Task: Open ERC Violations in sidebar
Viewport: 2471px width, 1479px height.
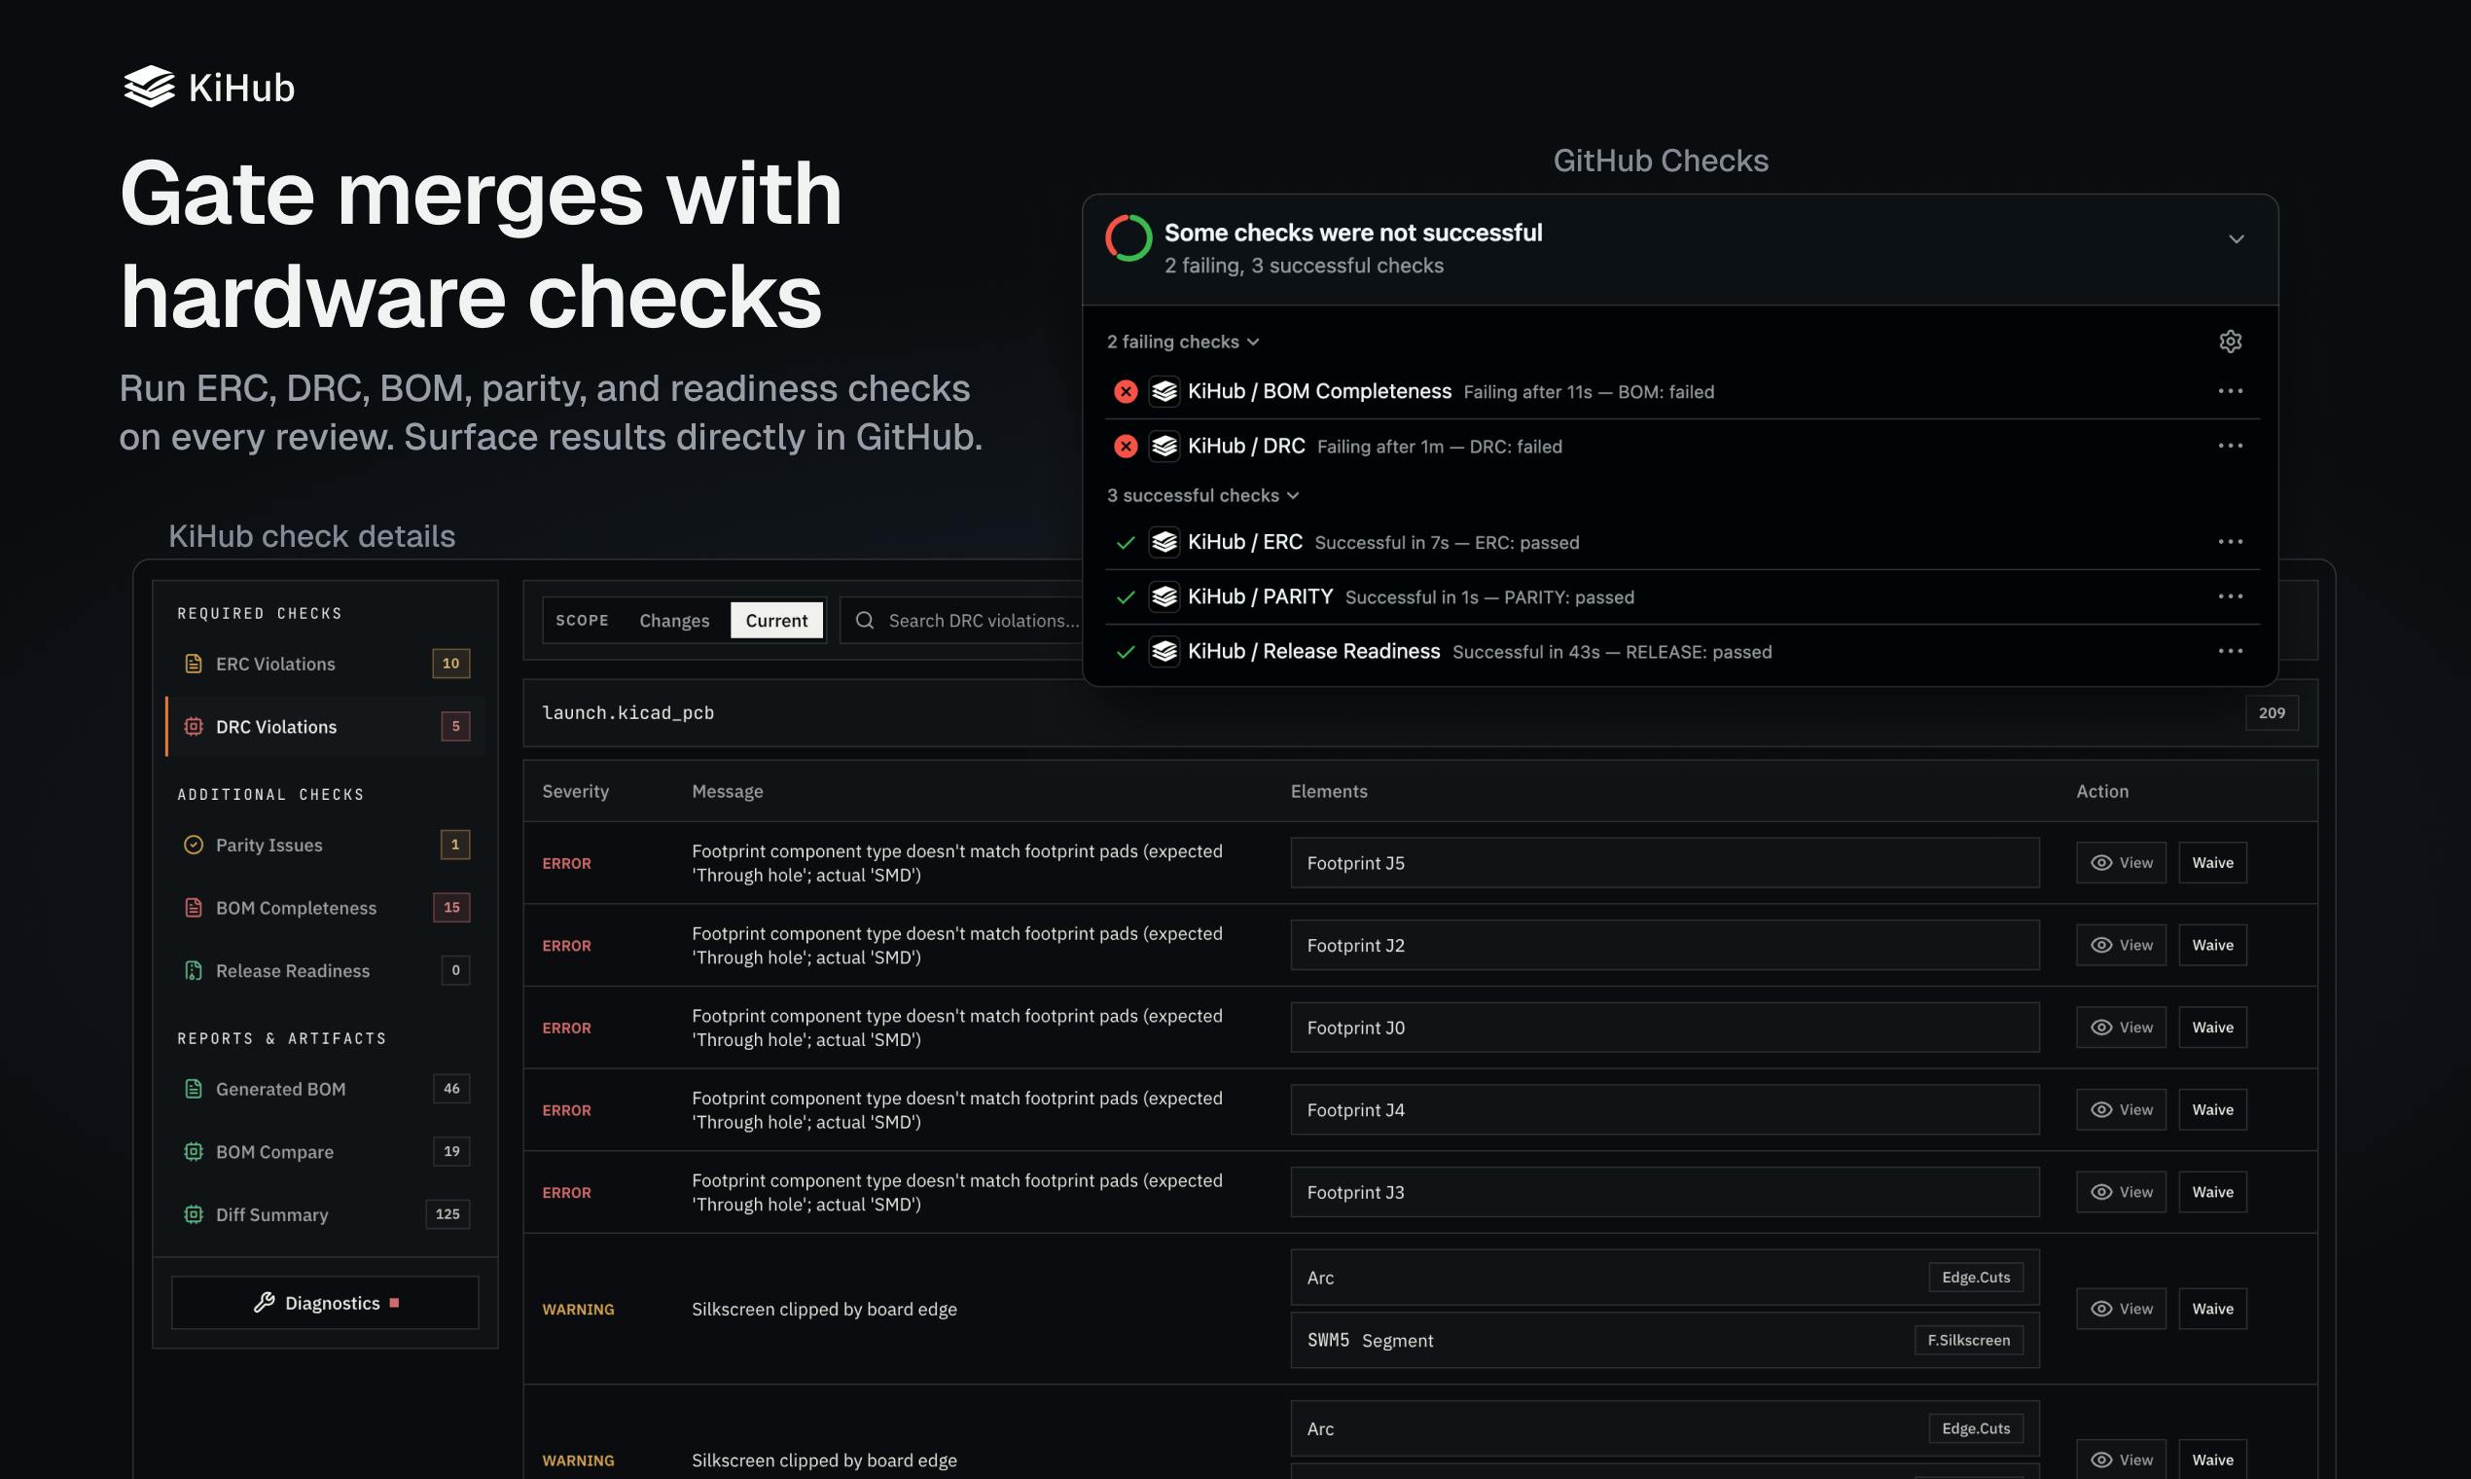Action: point(325,664)
